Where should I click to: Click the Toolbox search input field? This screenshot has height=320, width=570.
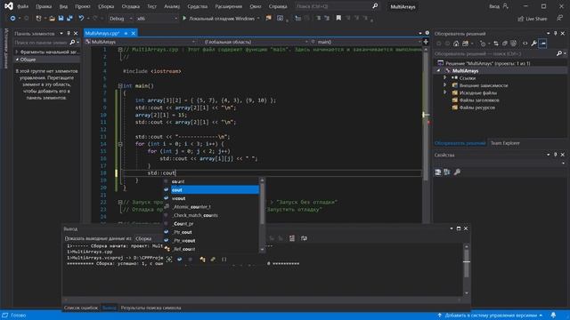click(41, 43)
